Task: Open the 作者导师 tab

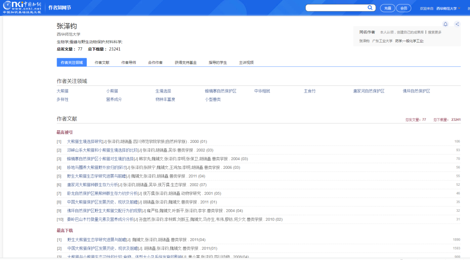Action: pos(128,63)
